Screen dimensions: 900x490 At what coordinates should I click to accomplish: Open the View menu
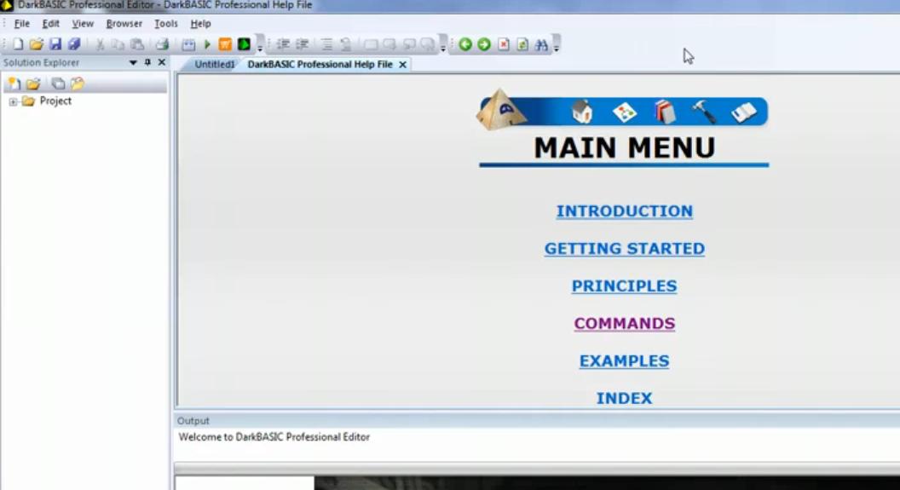point(83,24)
